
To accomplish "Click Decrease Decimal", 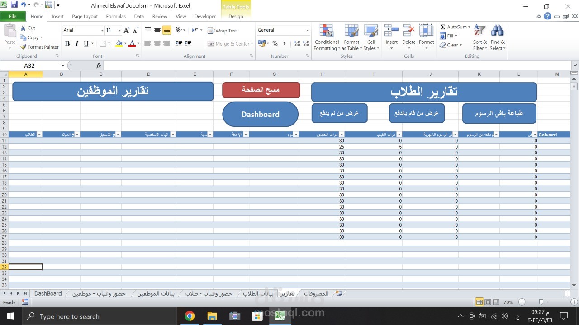I will coord(306,44).
